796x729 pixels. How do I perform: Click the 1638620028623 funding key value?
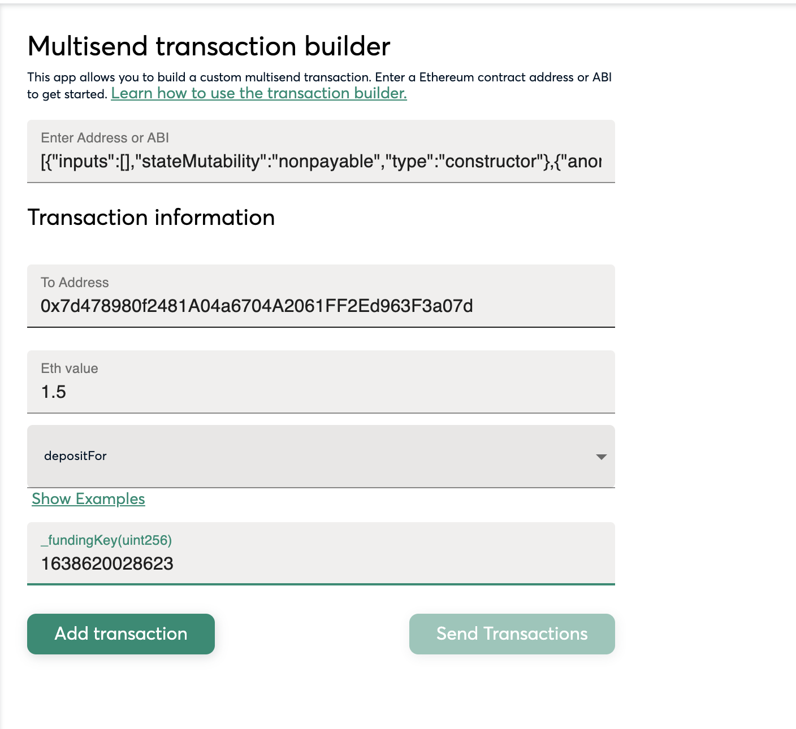click(x=107, y=564)
